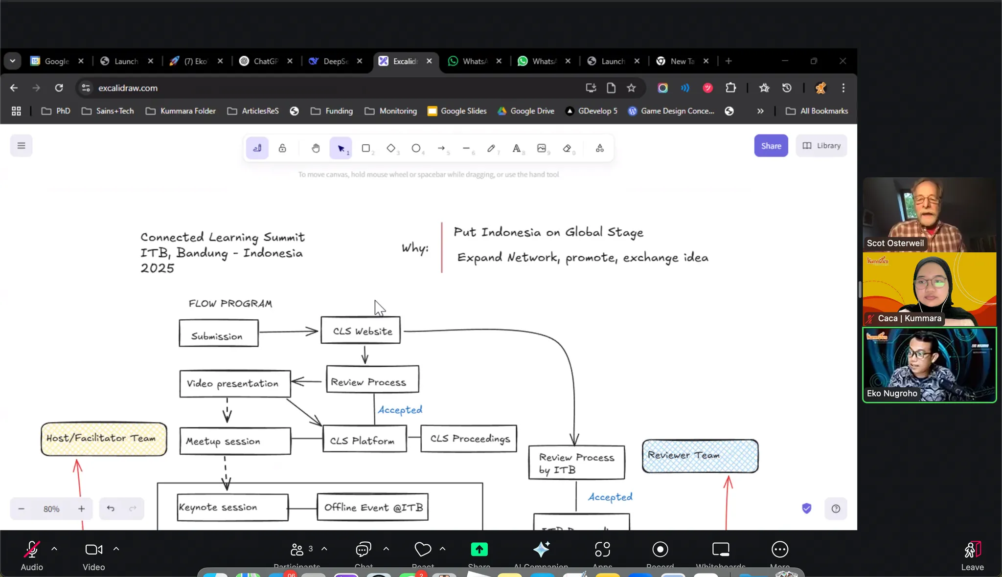Open the Chrome tab search dropdown

[13, 61]
